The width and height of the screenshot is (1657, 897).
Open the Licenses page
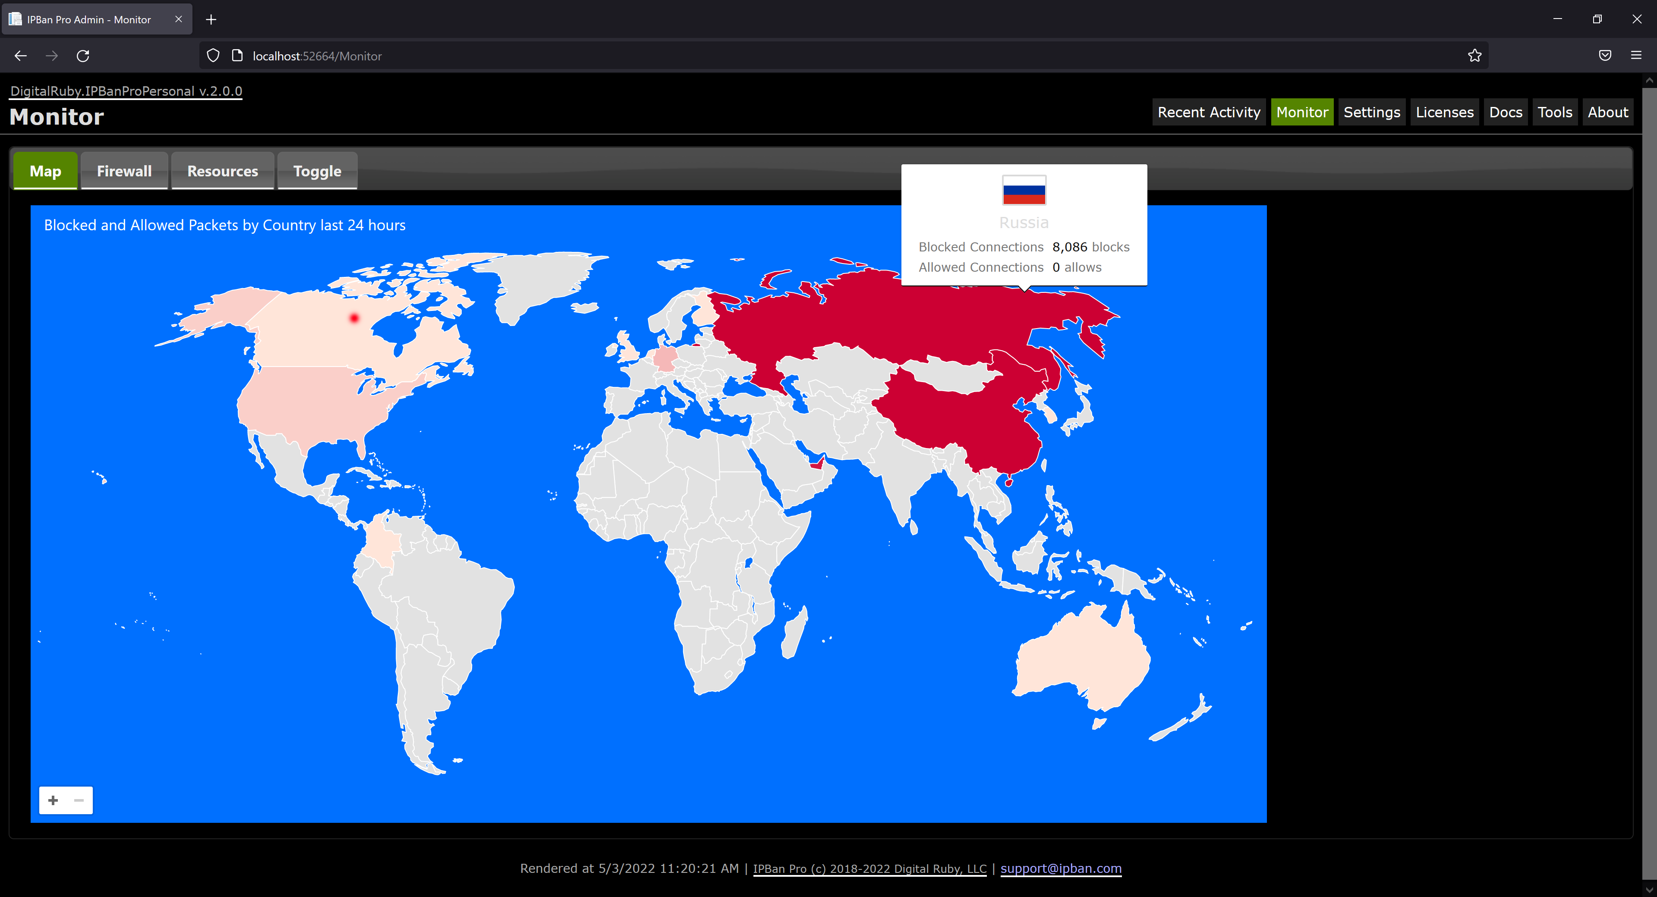pyautogui.click(x=1444, y=112)
